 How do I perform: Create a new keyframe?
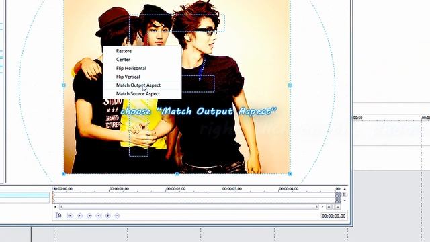pos(108,216)
